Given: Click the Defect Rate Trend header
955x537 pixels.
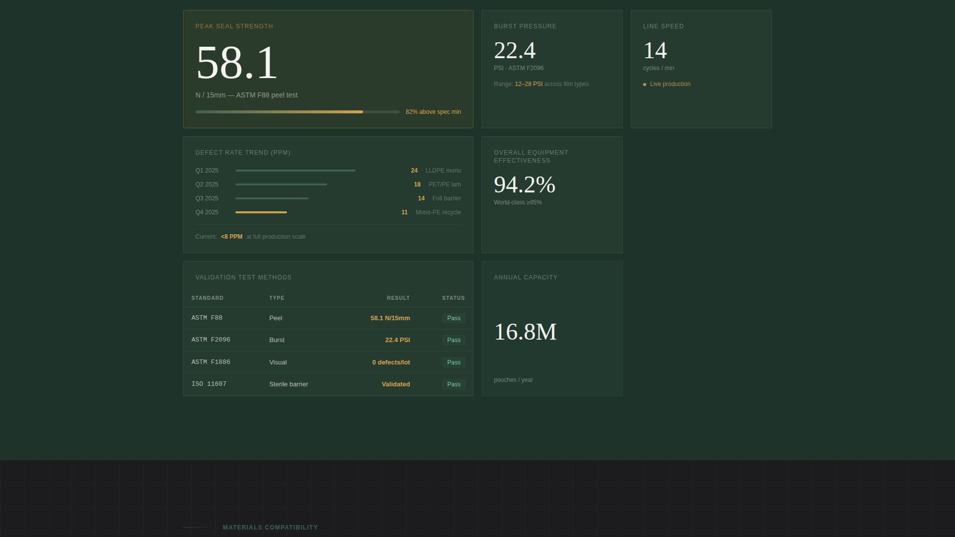Looking at the screenshot, I should [243, 153].
